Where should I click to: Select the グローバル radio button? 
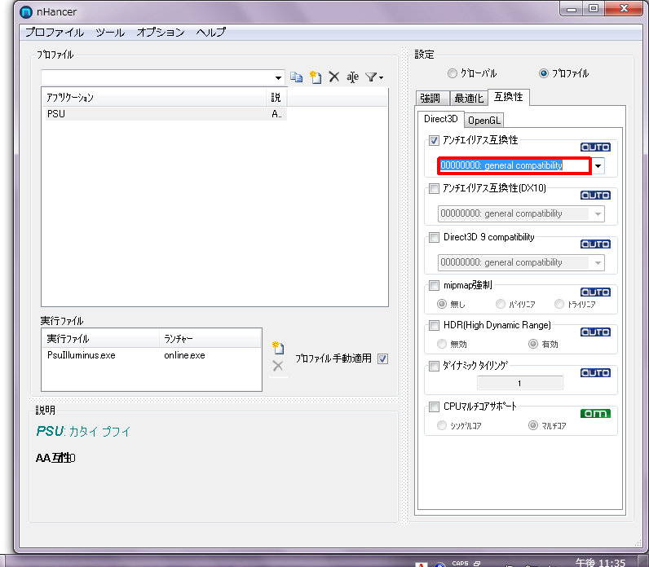click(453, 73)
